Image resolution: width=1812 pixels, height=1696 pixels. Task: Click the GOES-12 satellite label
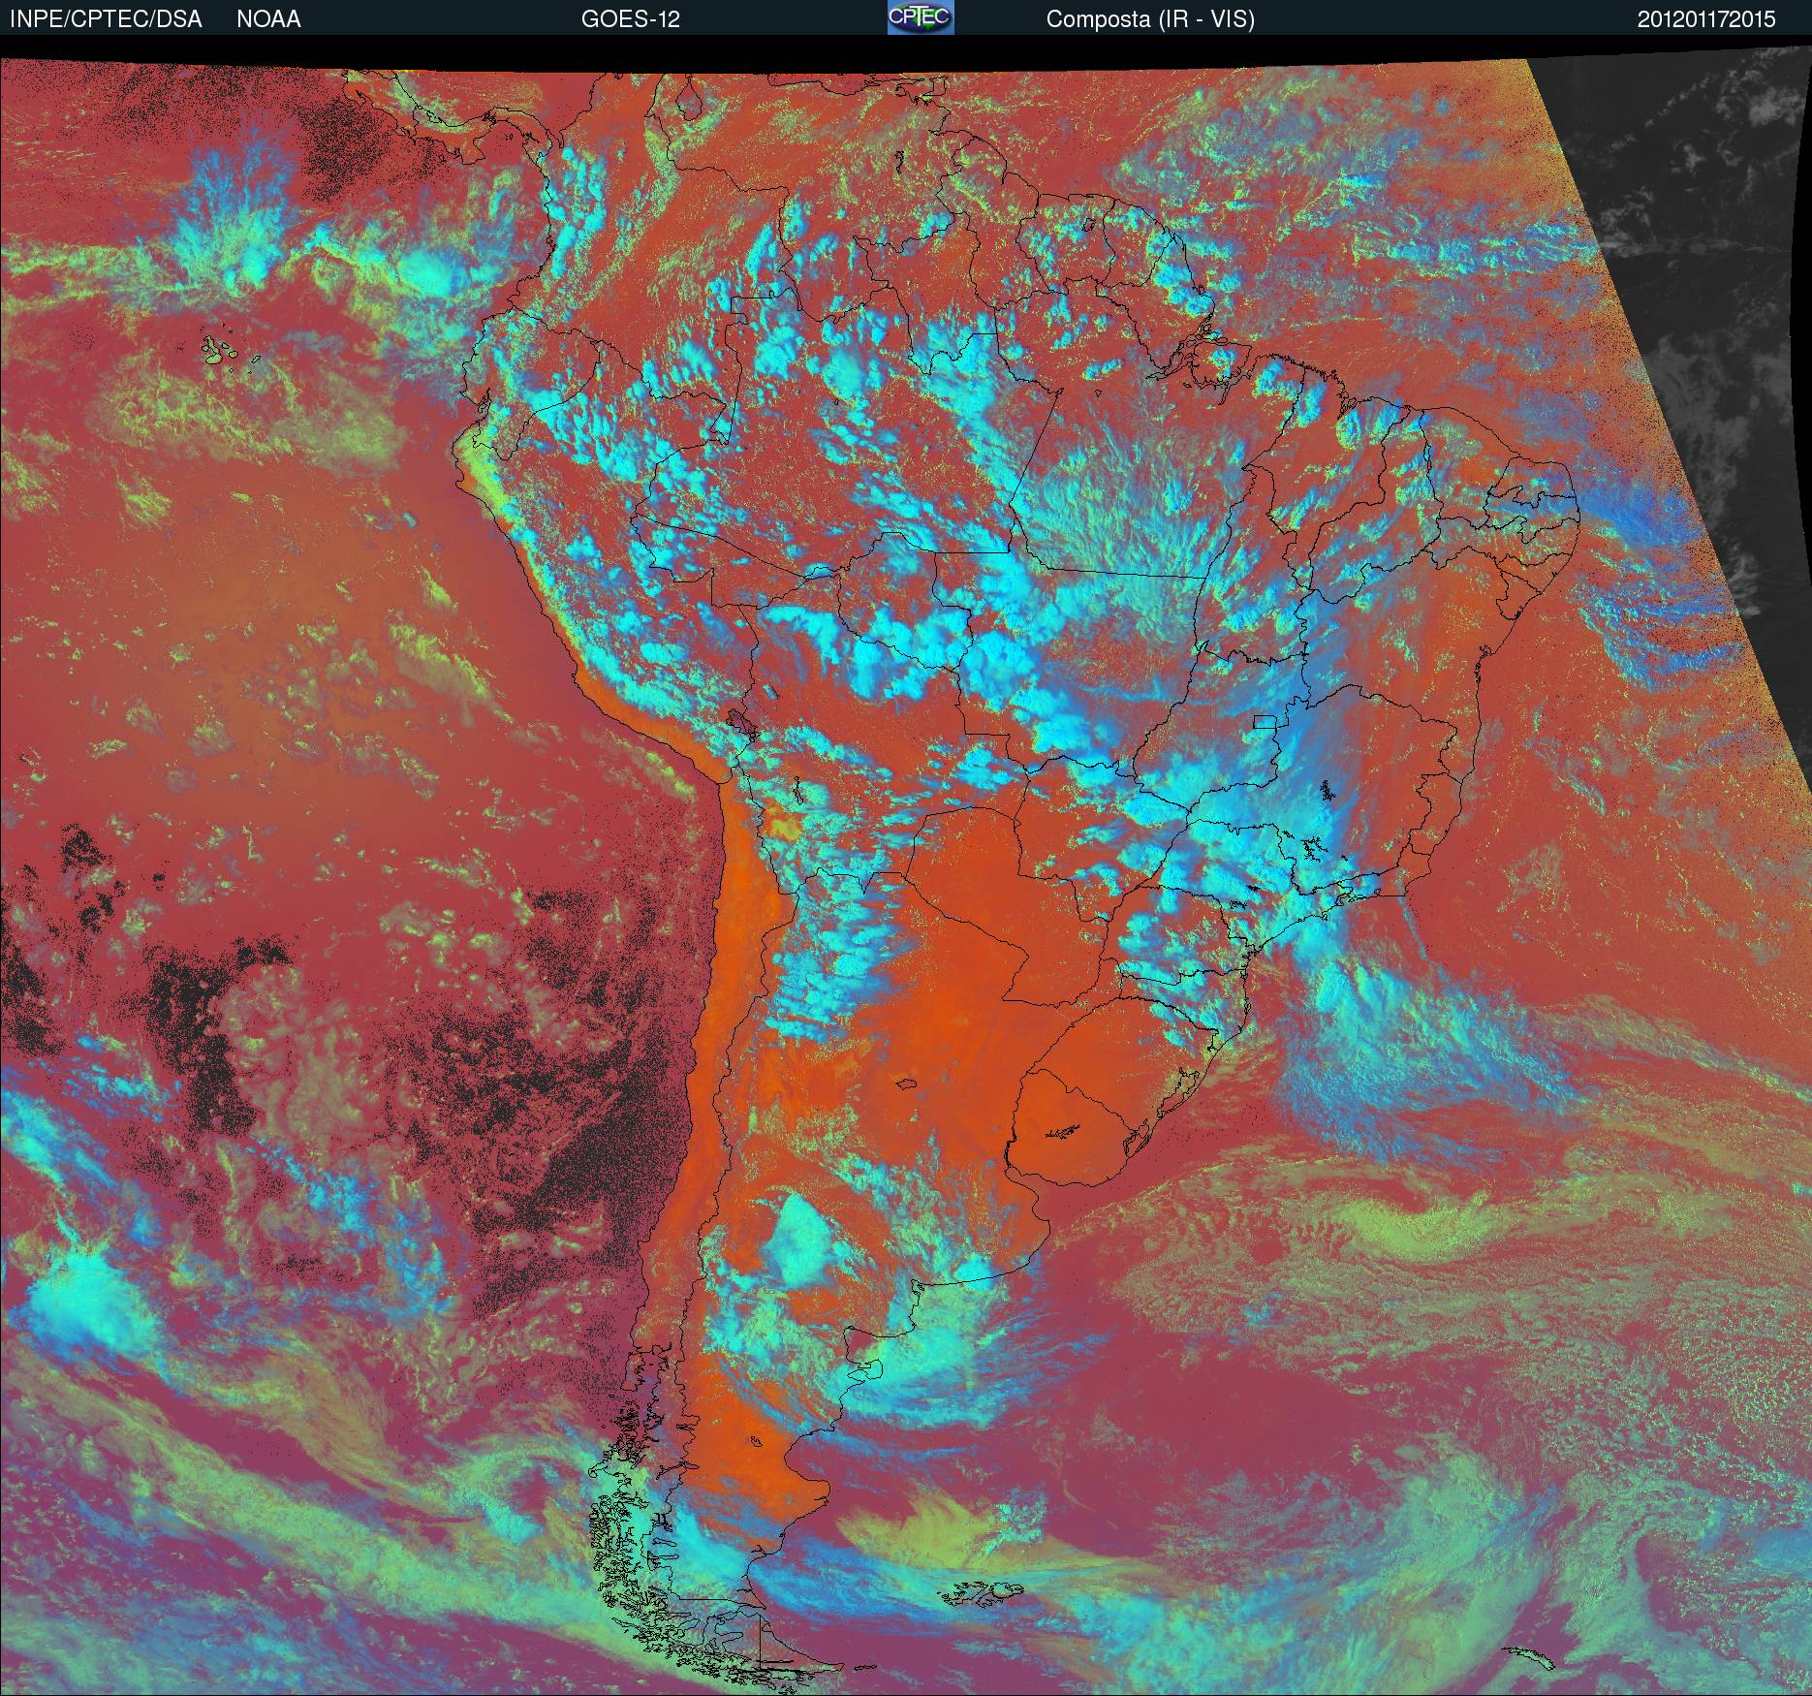click(630, 19)
